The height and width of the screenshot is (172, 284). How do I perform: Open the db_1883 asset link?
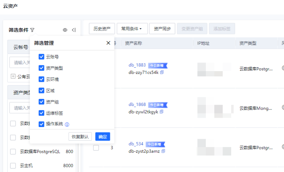point(137,65)
